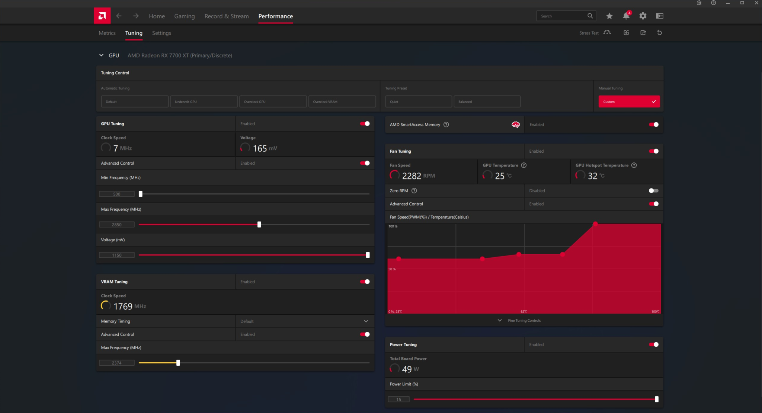Click the bug report icon

point(699,3)
